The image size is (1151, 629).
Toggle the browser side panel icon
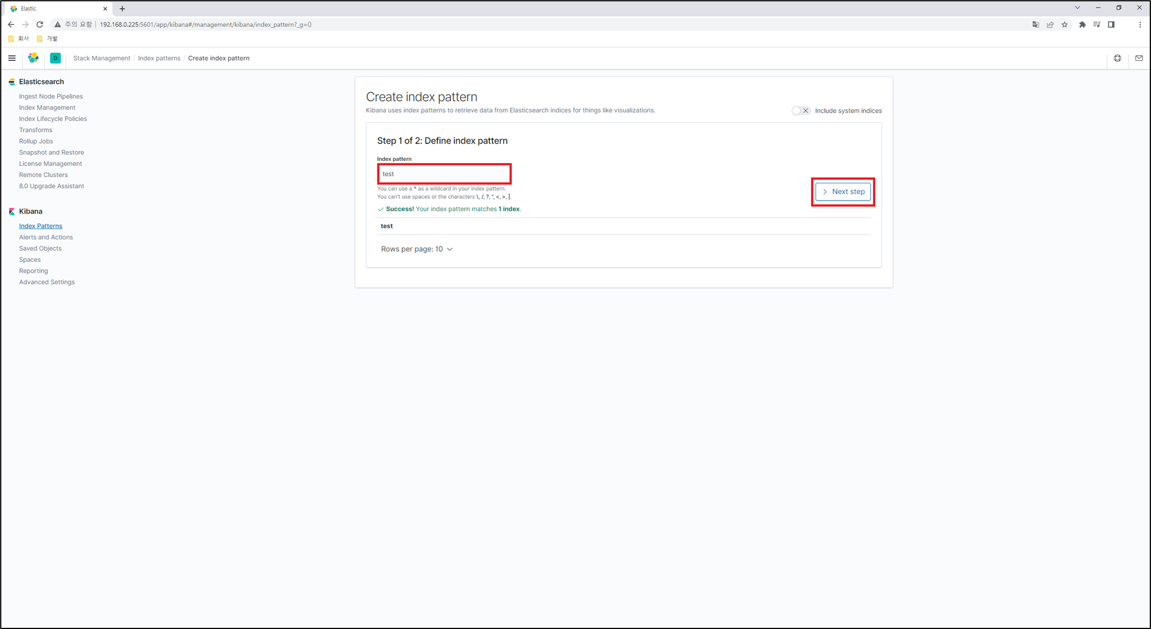click(1111, 25)
